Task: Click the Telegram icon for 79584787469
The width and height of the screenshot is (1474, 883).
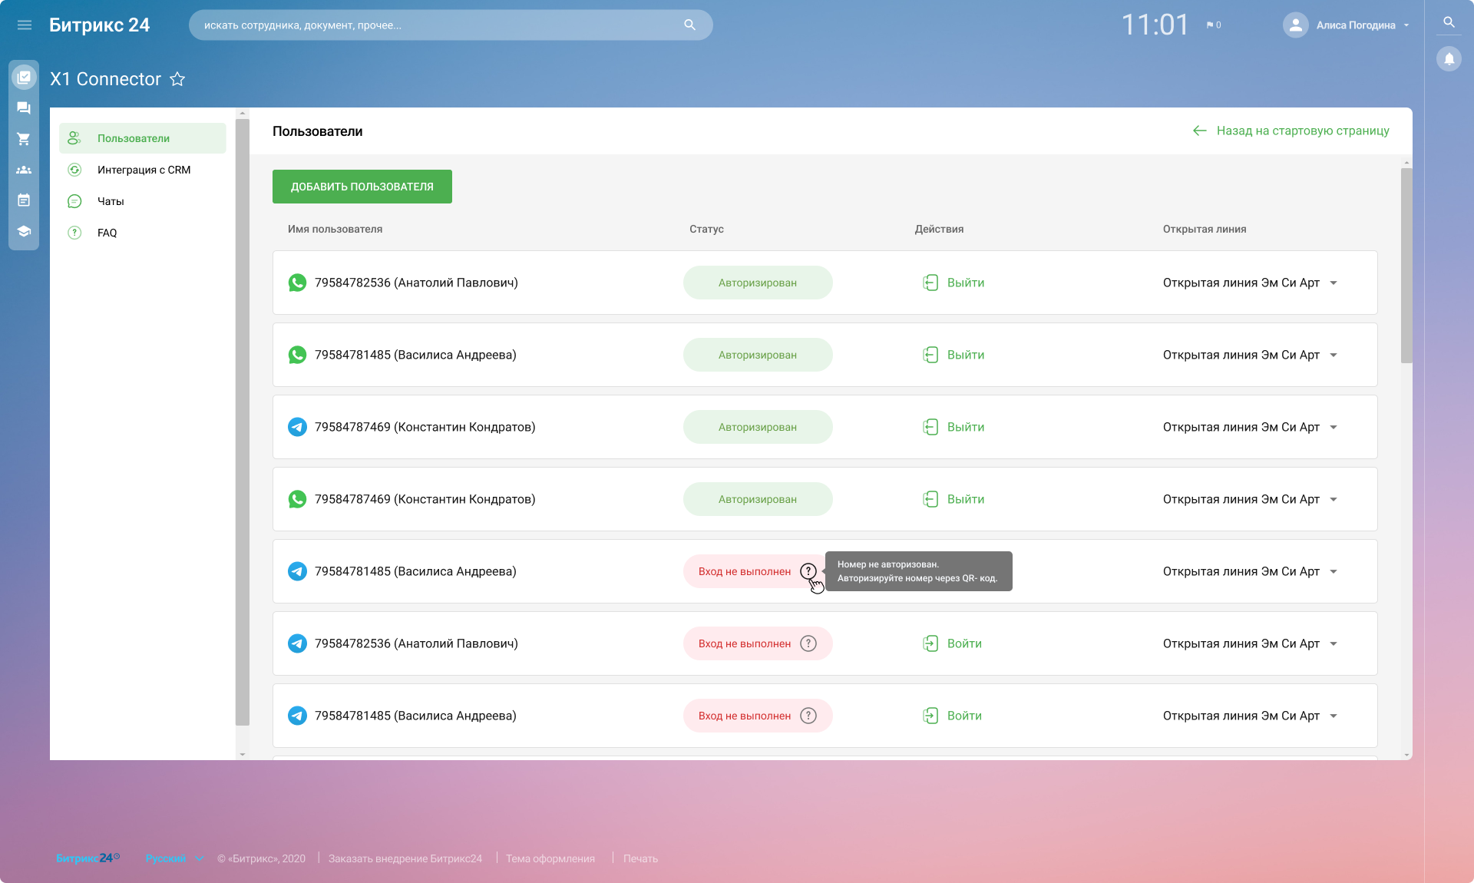Action: click(x=296, y=425)
